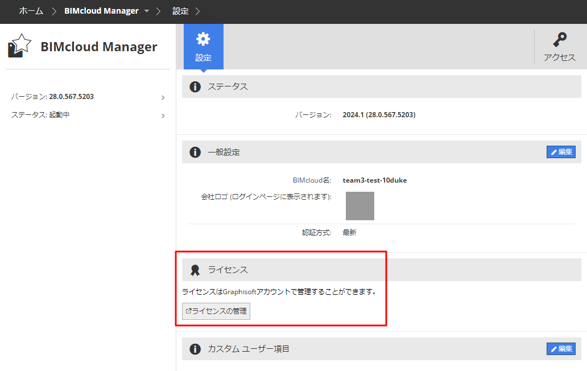Click the 一般設定 section header title

pyautogui.click(x=224, y=152)
